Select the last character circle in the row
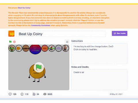The width and height of the screenshot is (138, 103). click(x=66, y=48)
